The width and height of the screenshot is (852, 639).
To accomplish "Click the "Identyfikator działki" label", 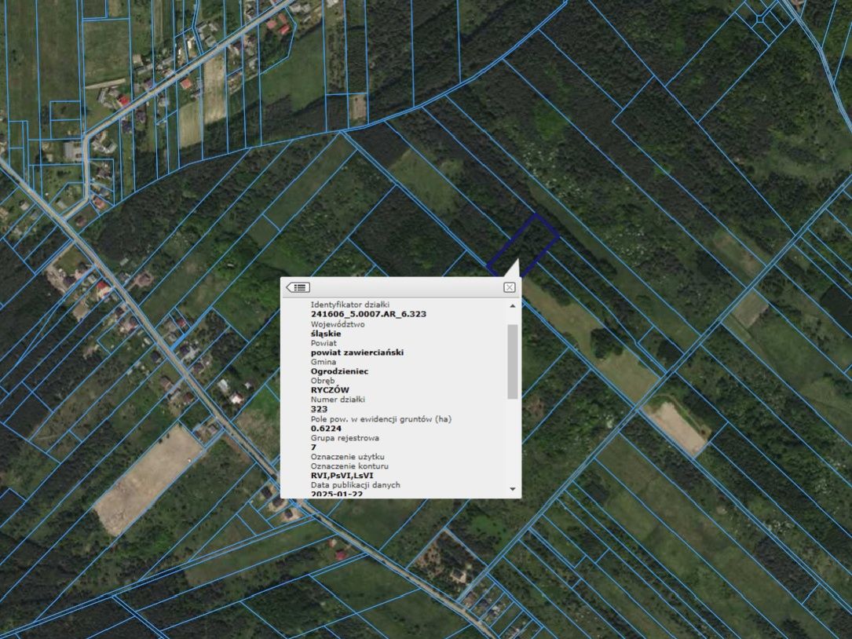I will point(350,305).
